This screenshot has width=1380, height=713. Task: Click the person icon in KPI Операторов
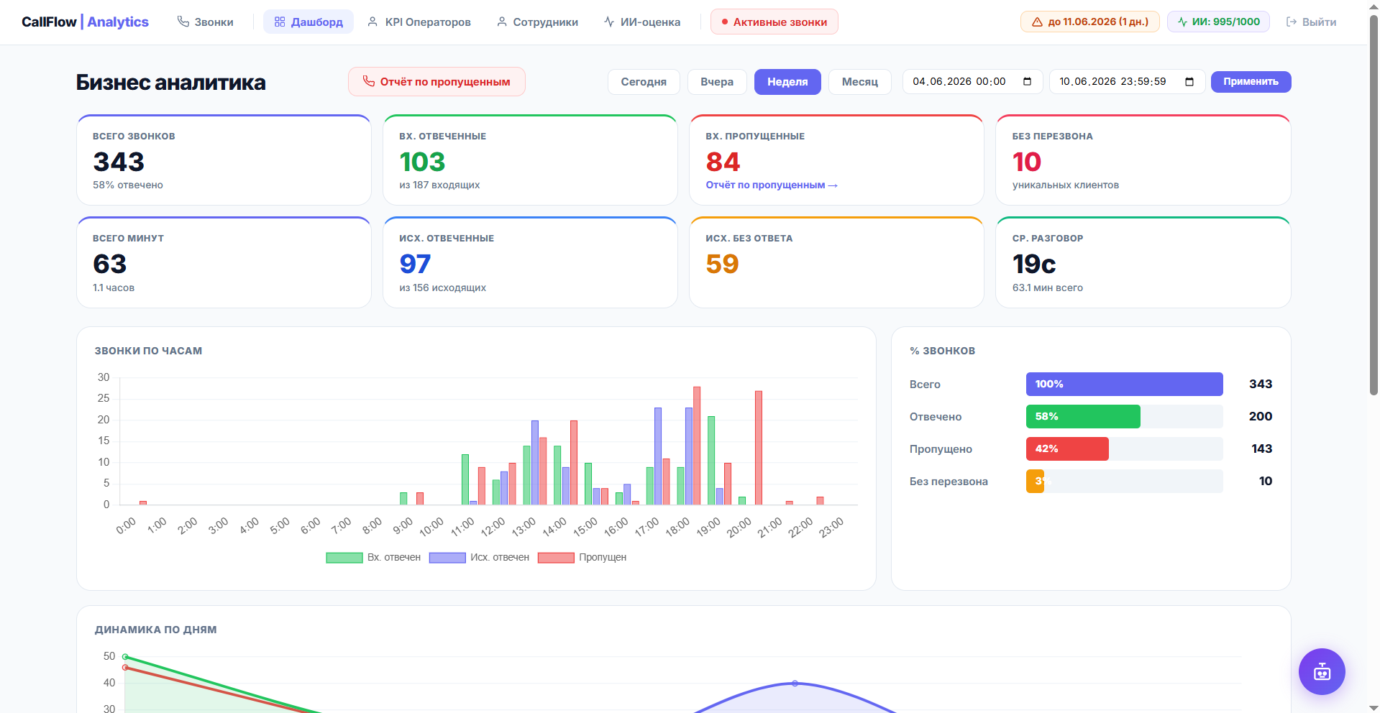pos(373,22)
